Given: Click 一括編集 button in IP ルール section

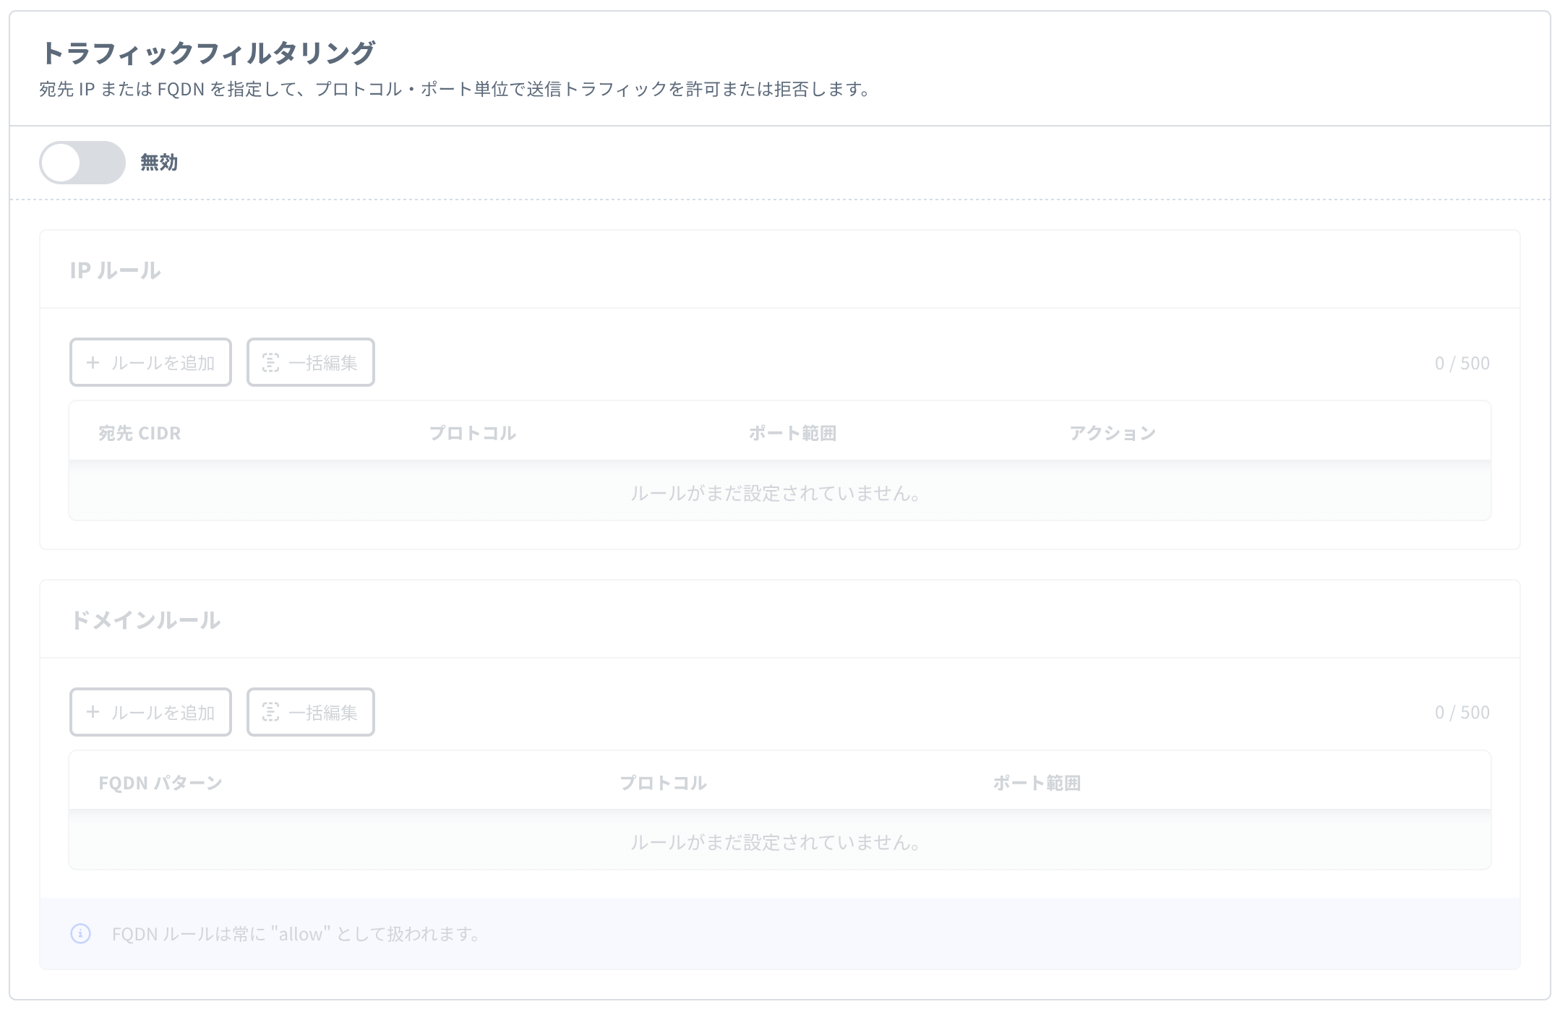Looking at the screenshot, I should click(311, 362).
